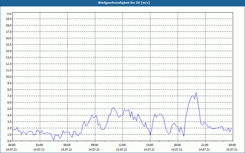Select the "2,0" y-axis label
This screenshot has width=245, height=153.
(x=9, y=128)
